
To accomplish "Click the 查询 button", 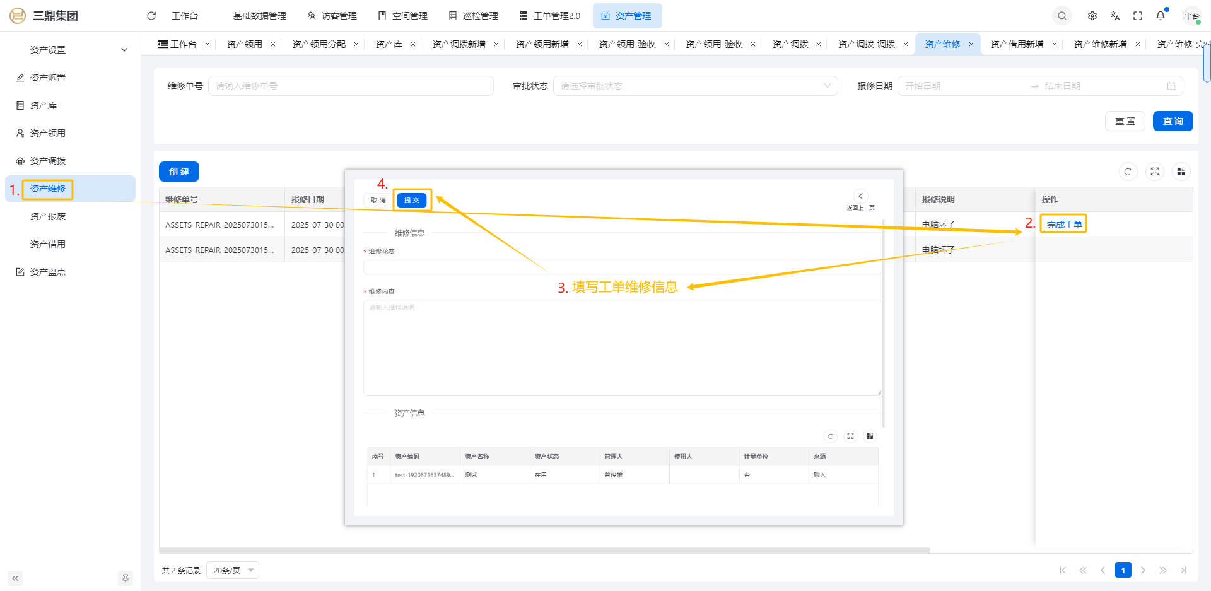I will click(1173, 121).
